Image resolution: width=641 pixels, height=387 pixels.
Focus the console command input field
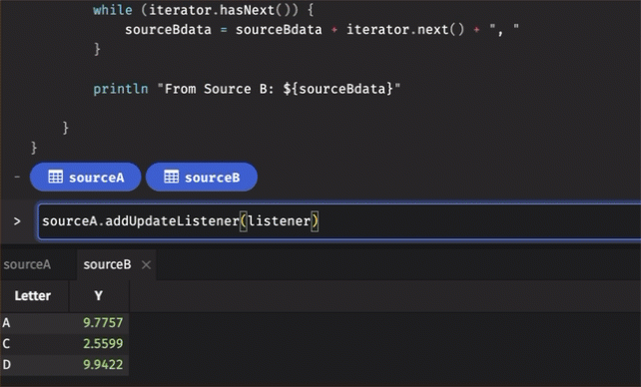339,221
